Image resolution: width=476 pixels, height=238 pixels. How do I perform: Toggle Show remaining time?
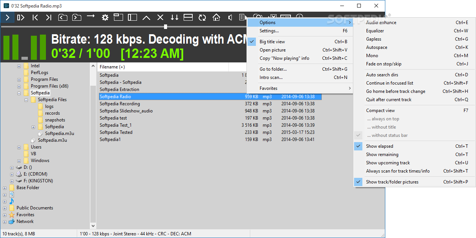(x=415, y=155)
